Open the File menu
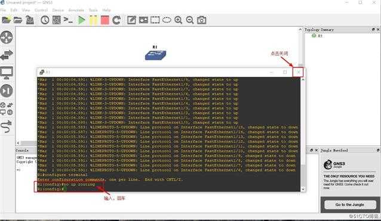 click(3, 10)
